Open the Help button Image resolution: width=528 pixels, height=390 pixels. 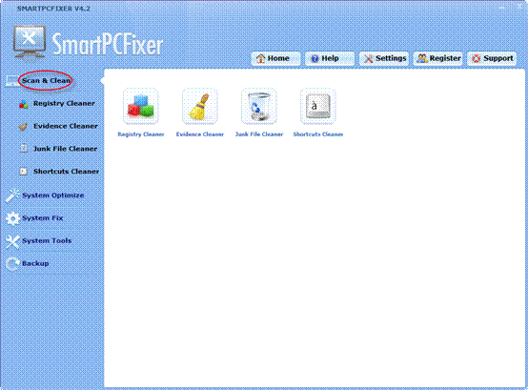coord(330,58)
